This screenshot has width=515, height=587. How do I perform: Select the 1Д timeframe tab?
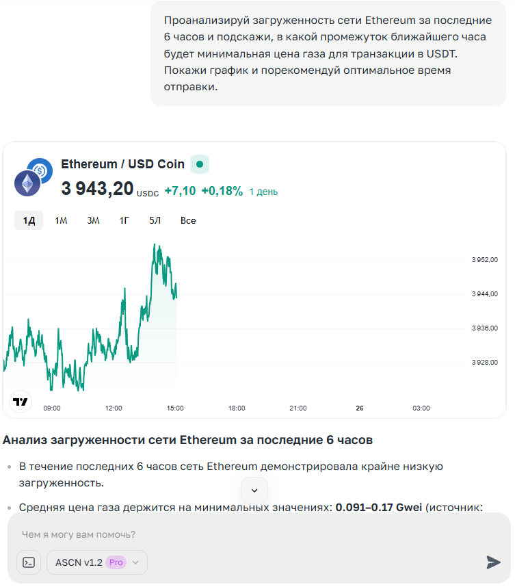[29, 220]
